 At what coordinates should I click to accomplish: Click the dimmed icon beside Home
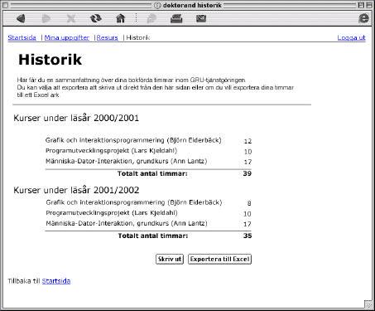(151, 18)
